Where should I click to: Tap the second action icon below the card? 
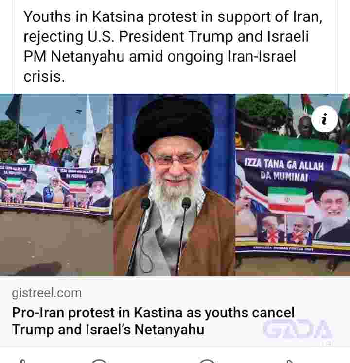pos(99,361)
